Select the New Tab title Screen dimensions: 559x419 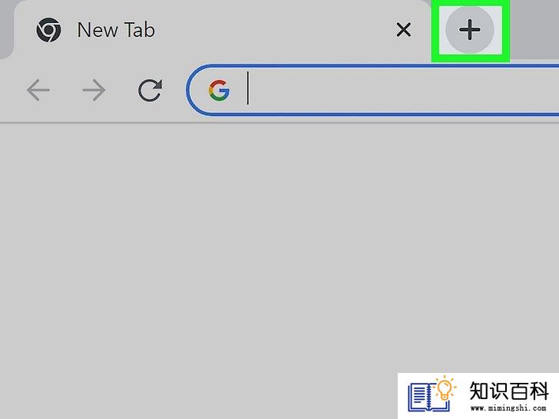click(116, 30)
